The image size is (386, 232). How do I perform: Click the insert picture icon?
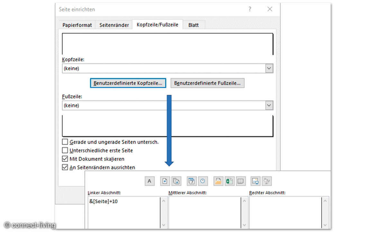tap(256, 181)
